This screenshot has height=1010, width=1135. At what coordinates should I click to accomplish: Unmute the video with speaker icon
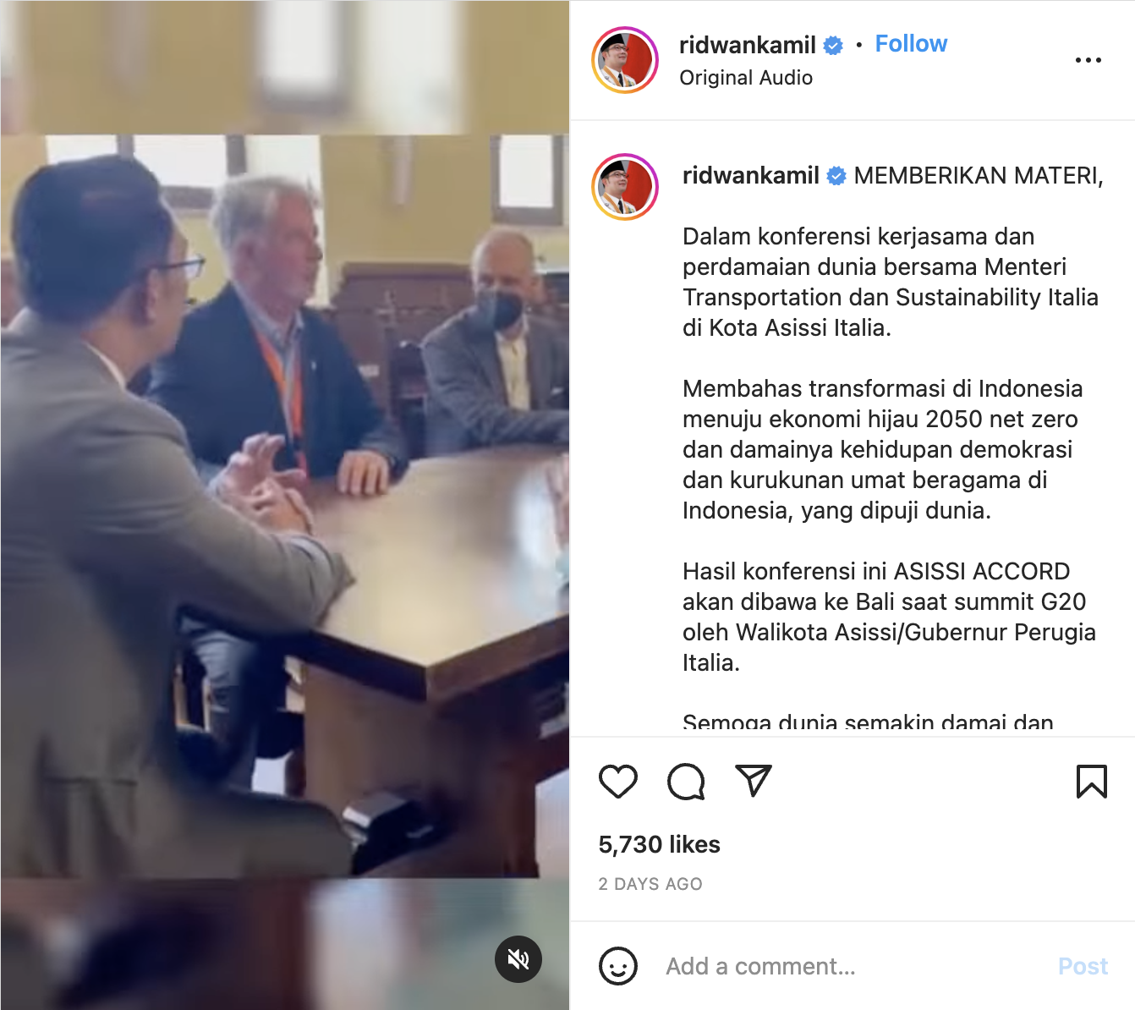point(518,959)
